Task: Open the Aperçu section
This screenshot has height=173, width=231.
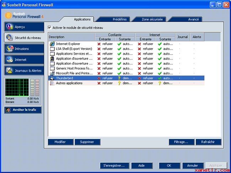Action: click(24, 27)
